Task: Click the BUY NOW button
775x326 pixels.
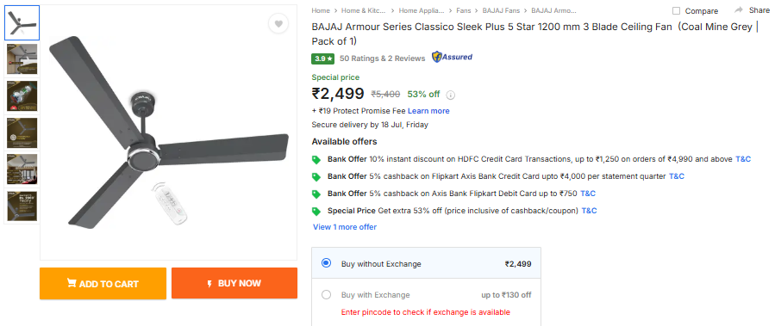Action: (234, 283)
